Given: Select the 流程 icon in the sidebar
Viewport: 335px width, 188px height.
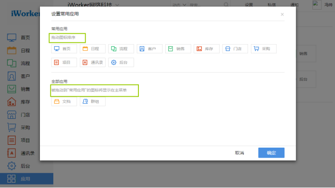Looking at the screenshot, I should pyautogui.click(x=12, y=63).
